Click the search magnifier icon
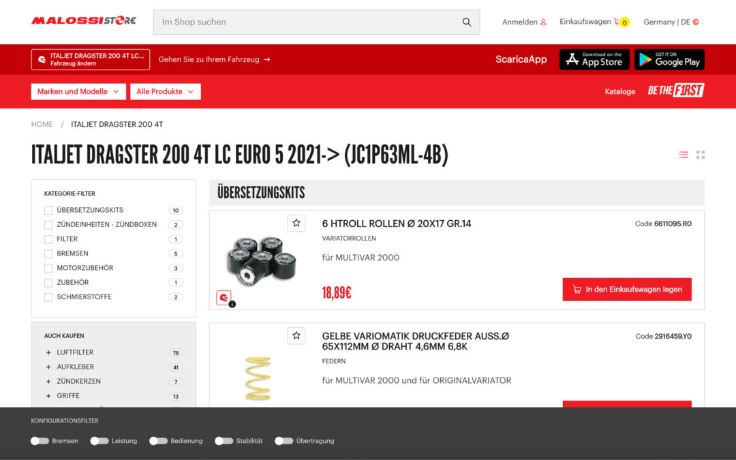Image resolution: width=736 pixels, height=460 pixels. point(467,22)
